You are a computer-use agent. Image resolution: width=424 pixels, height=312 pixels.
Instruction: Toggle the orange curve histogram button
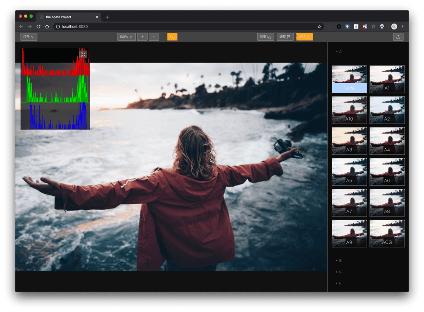(172, 37)
